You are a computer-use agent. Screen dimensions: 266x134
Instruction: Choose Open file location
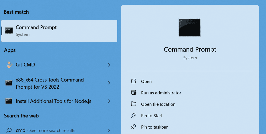click(x=158, y=104)
